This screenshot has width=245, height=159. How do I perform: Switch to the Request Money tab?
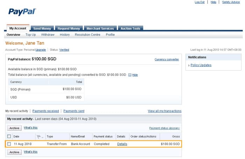[x=69, y=28]
